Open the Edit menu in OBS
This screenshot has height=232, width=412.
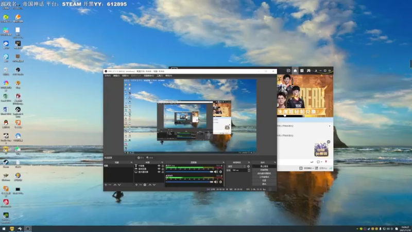tap(116, 76)
